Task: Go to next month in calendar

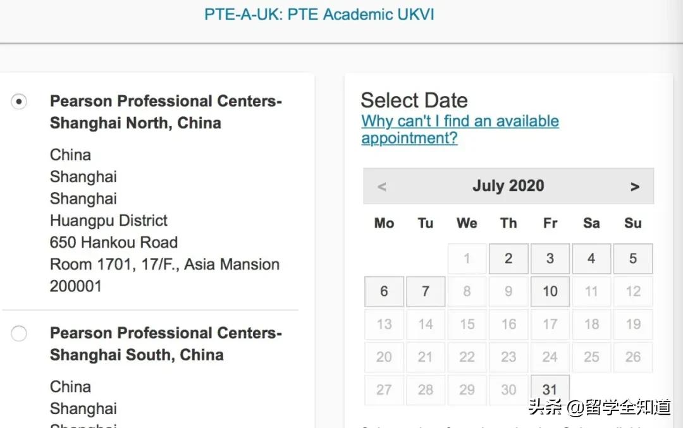Action: point(635,186)
